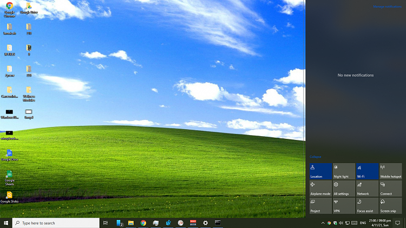Open All settings tile
This screenshot has width=406, height=228.
344,189
